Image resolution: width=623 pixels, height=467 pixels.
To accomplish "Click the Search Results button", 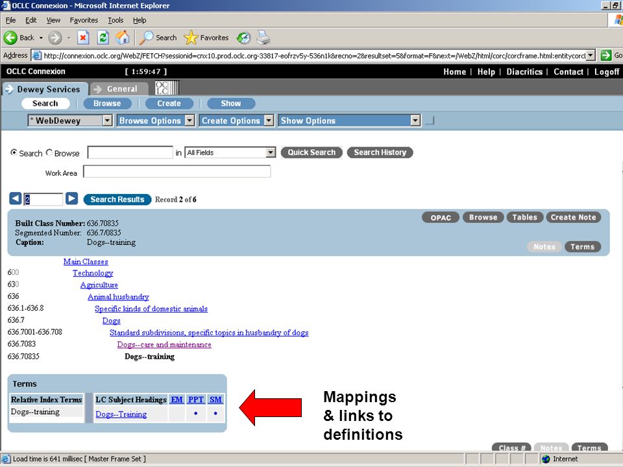I will (x=117, y=199).
